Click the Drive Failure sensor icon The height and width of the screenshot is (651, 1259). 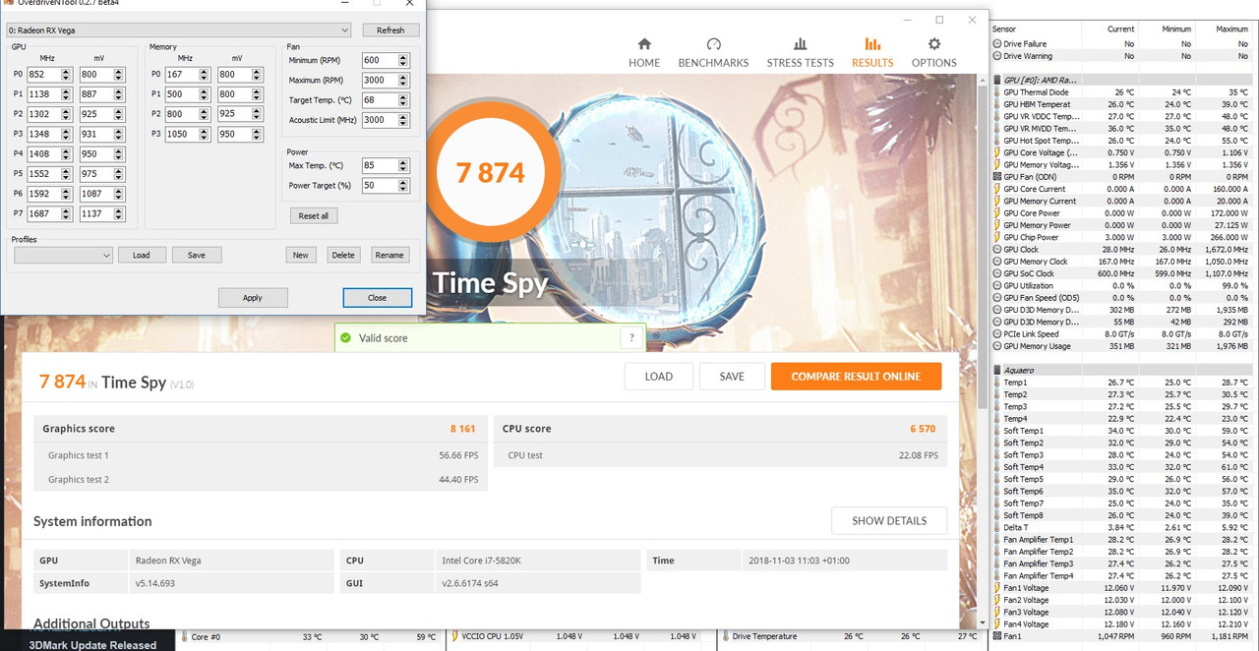coord(997,44)
